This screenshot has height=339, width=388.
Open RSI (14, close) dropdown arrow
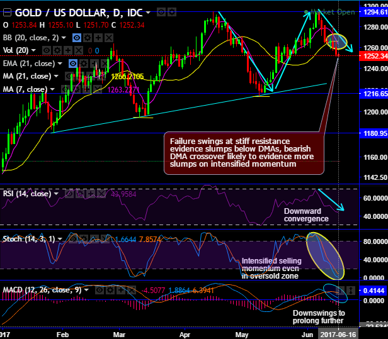(x=56, y=194)
